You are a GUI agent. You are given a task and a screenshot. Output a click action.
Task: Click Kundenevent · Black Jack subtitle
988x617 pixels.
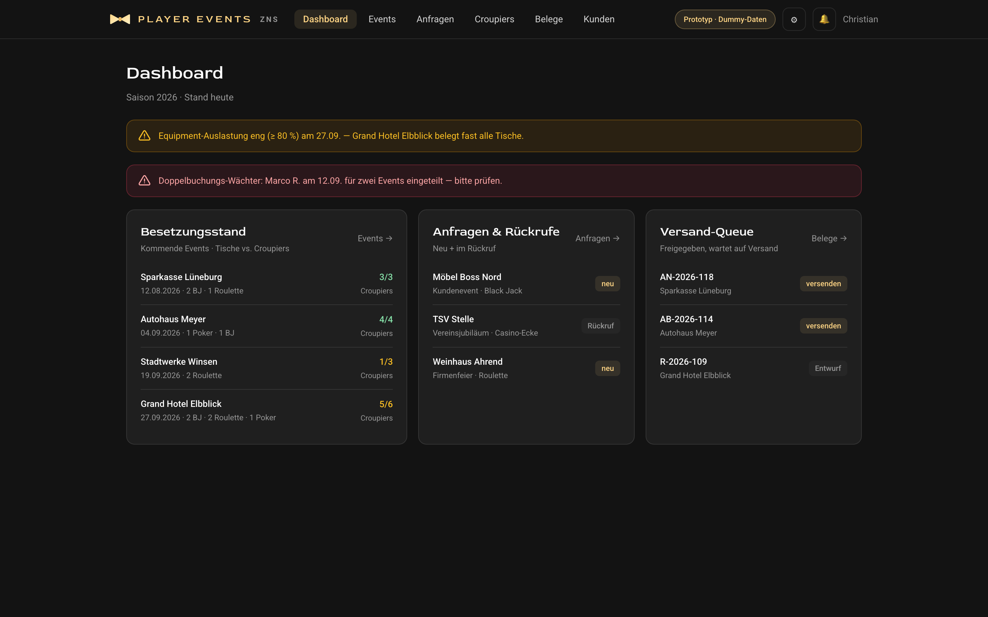(477, 291)
